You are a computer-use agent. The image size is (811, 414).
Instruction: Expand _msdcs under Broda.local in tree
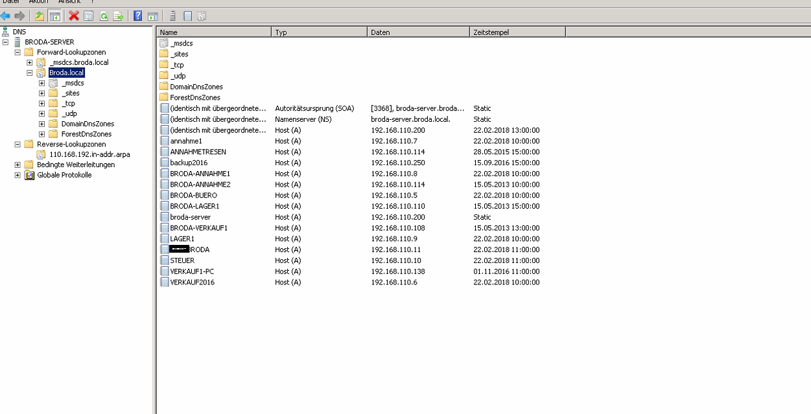pos(42,83)
